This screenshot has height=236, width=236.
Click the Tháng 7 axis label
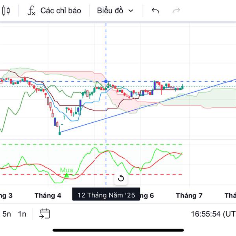coord(189,195)
